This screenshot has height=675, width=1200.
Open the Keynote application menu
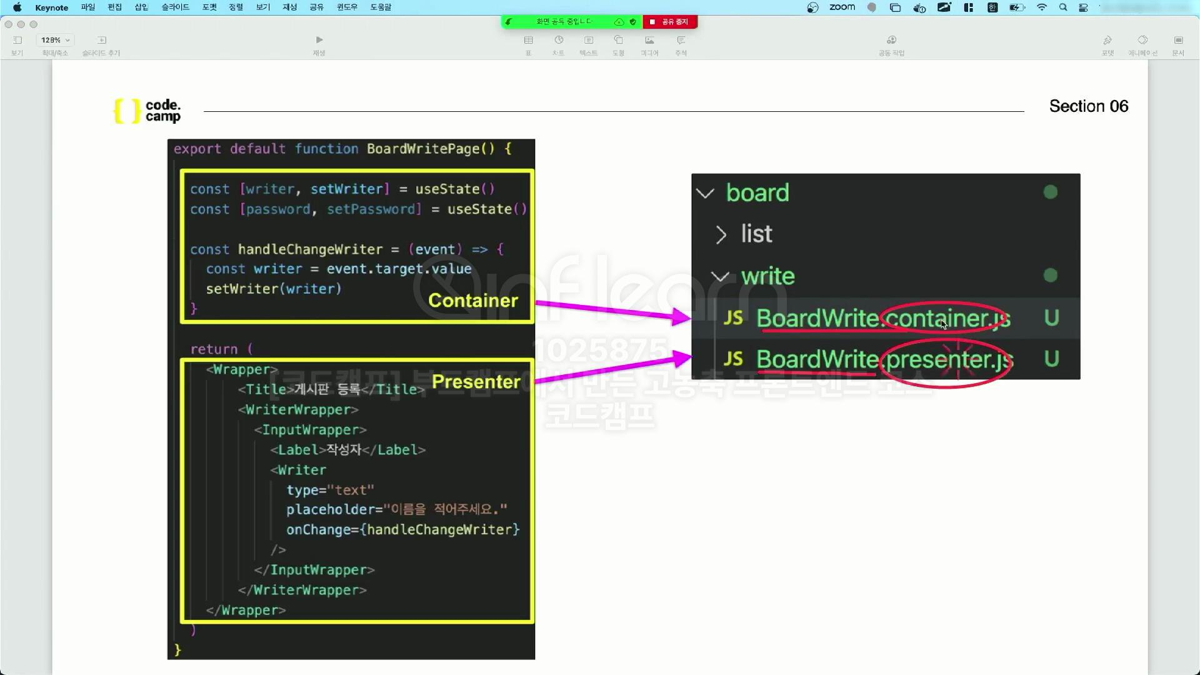point(51,7)
